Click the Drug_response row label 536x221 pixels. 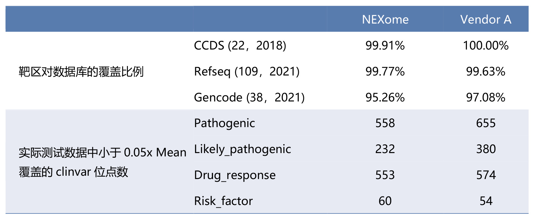[235, 175]
